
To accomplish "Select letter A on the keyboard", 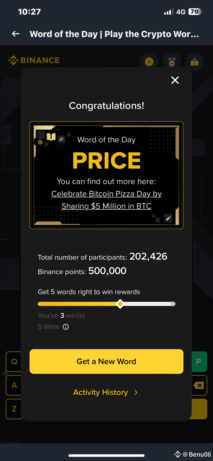I will coord(14,385).
